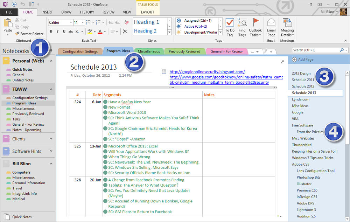Image resolution: width=350 pixels, height=222 pixels.
Task: Collapse the Personal (Web) notebook
Action: pos(51,61)
